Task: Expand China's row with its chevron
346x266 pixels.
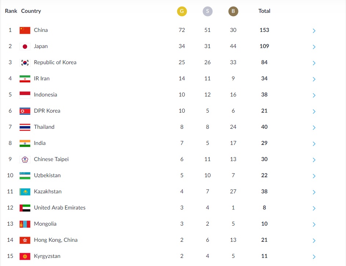Action: (x=314, y=31)
